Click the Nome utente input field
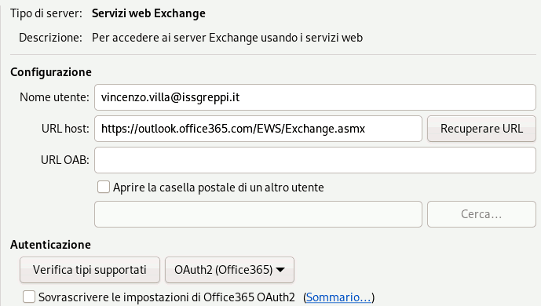This screenshot has height=306, width=541. click(x=315, y=97)
